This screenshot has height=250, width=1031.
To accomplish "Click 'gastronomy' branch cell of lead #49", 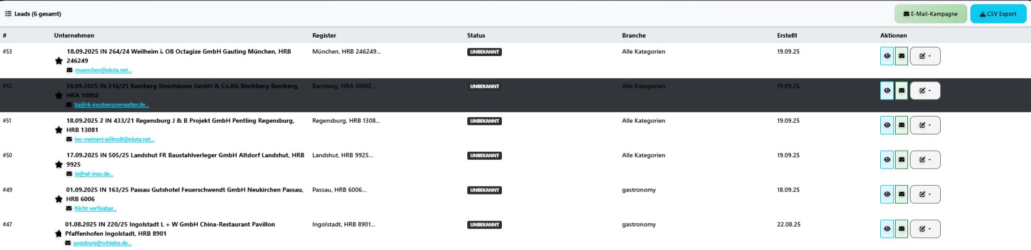I will [x=639, y=190].
